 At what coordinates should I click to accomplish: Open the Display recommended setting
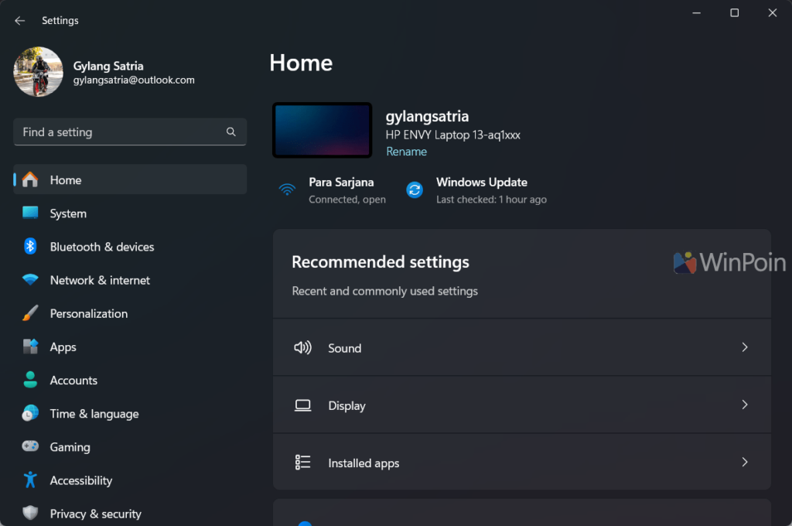click(x=522, y=405)
